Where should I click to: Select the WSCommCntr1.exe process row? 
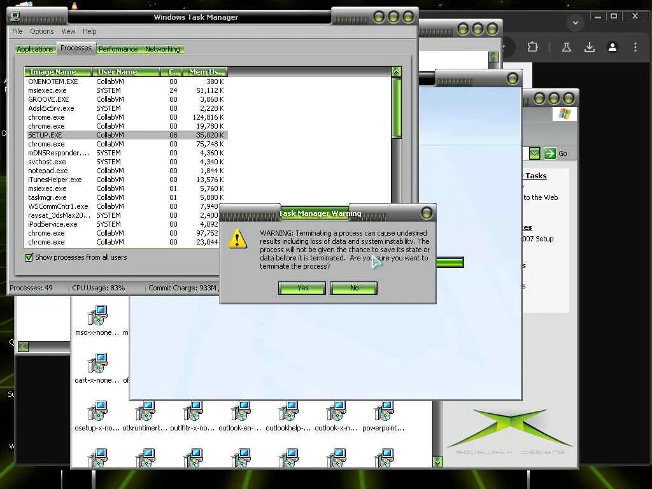point(123,206)
